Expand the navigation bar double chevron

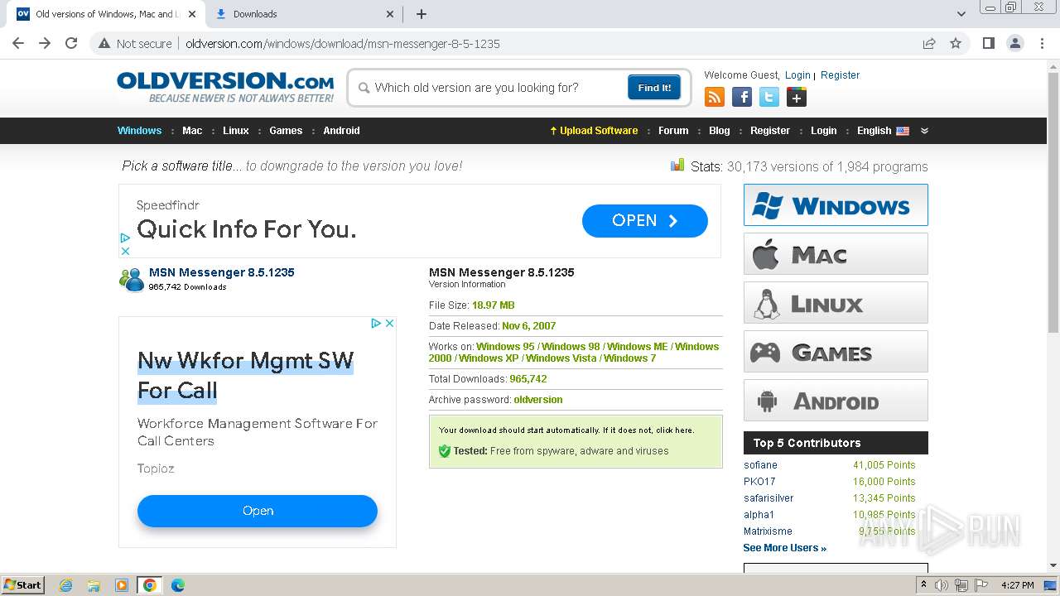pyautogui.click(x=924, y=131)
